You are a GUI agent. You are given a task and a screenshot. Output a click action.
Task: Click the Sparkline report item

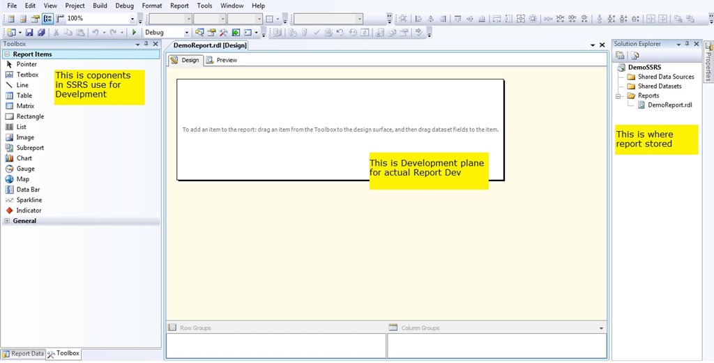29,200
